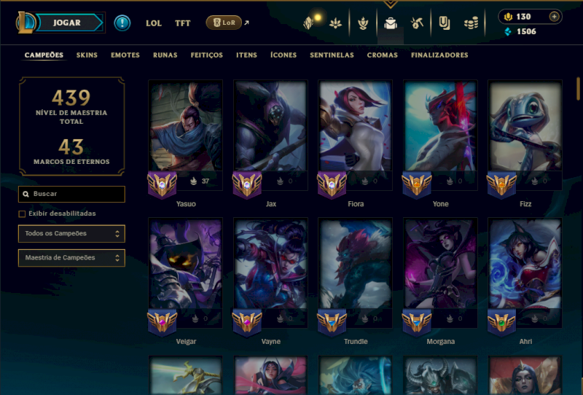Click the JOGAR play button
Image resolution: width=583 pixels, height=395 pixels.
67,23
